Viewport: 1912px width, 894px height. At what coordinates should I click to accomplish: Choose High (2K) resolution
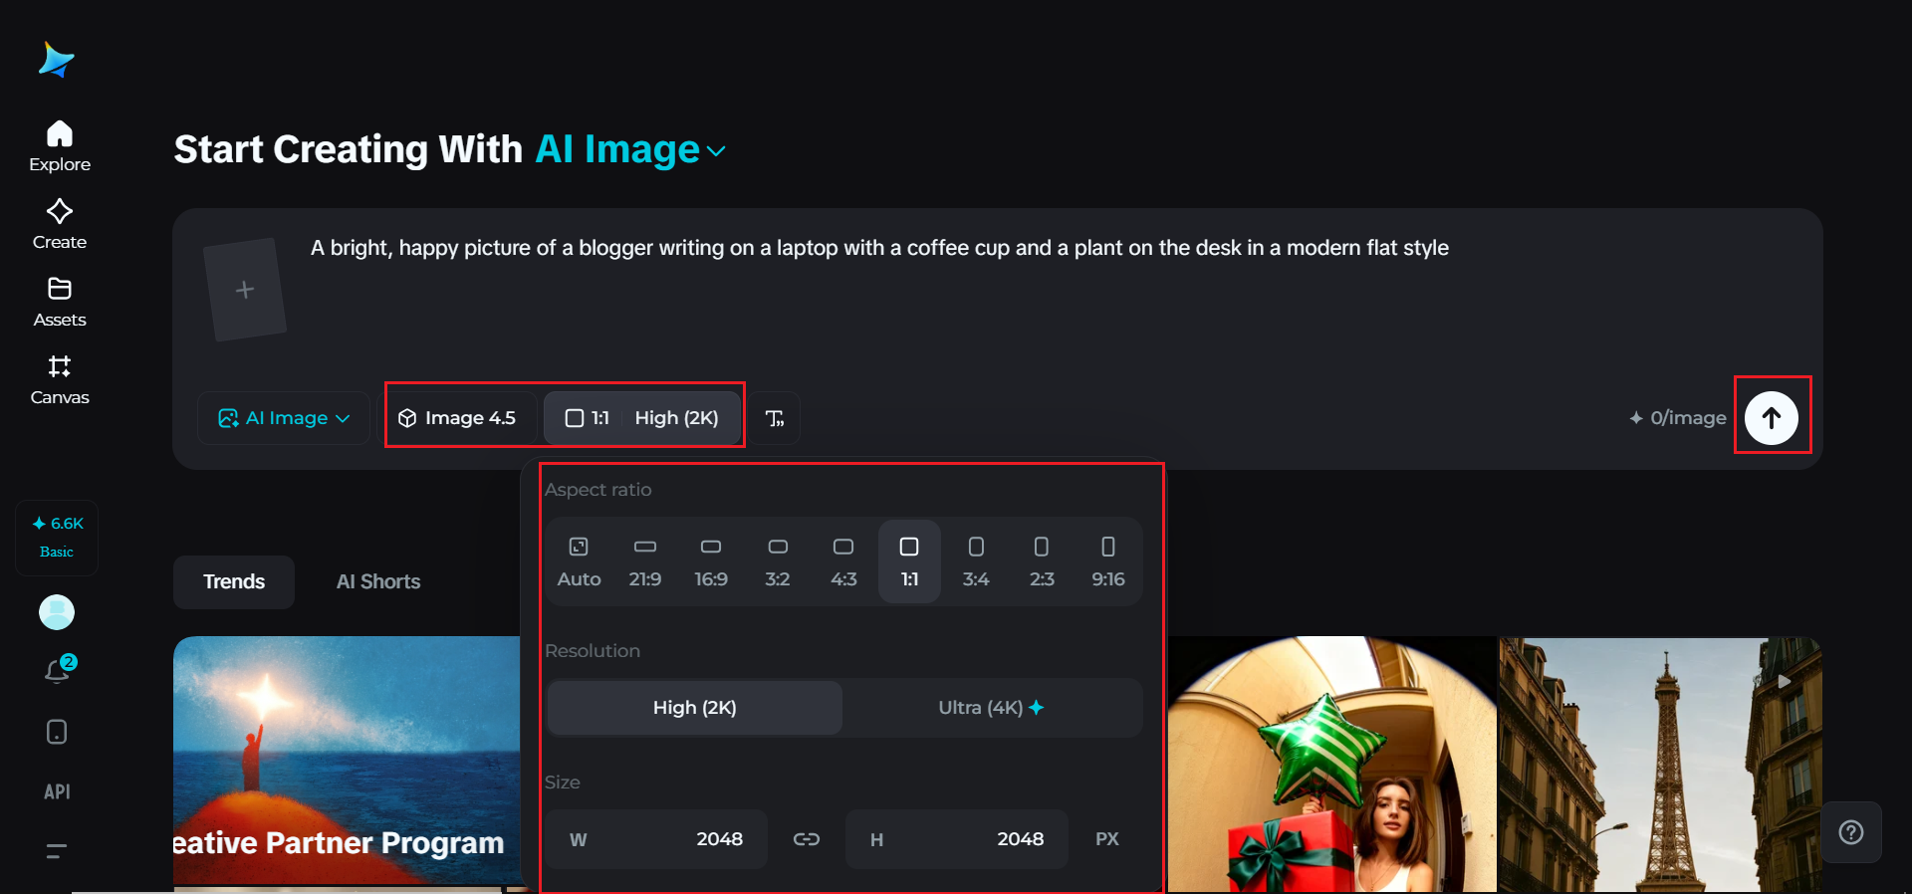click(695, 708)
